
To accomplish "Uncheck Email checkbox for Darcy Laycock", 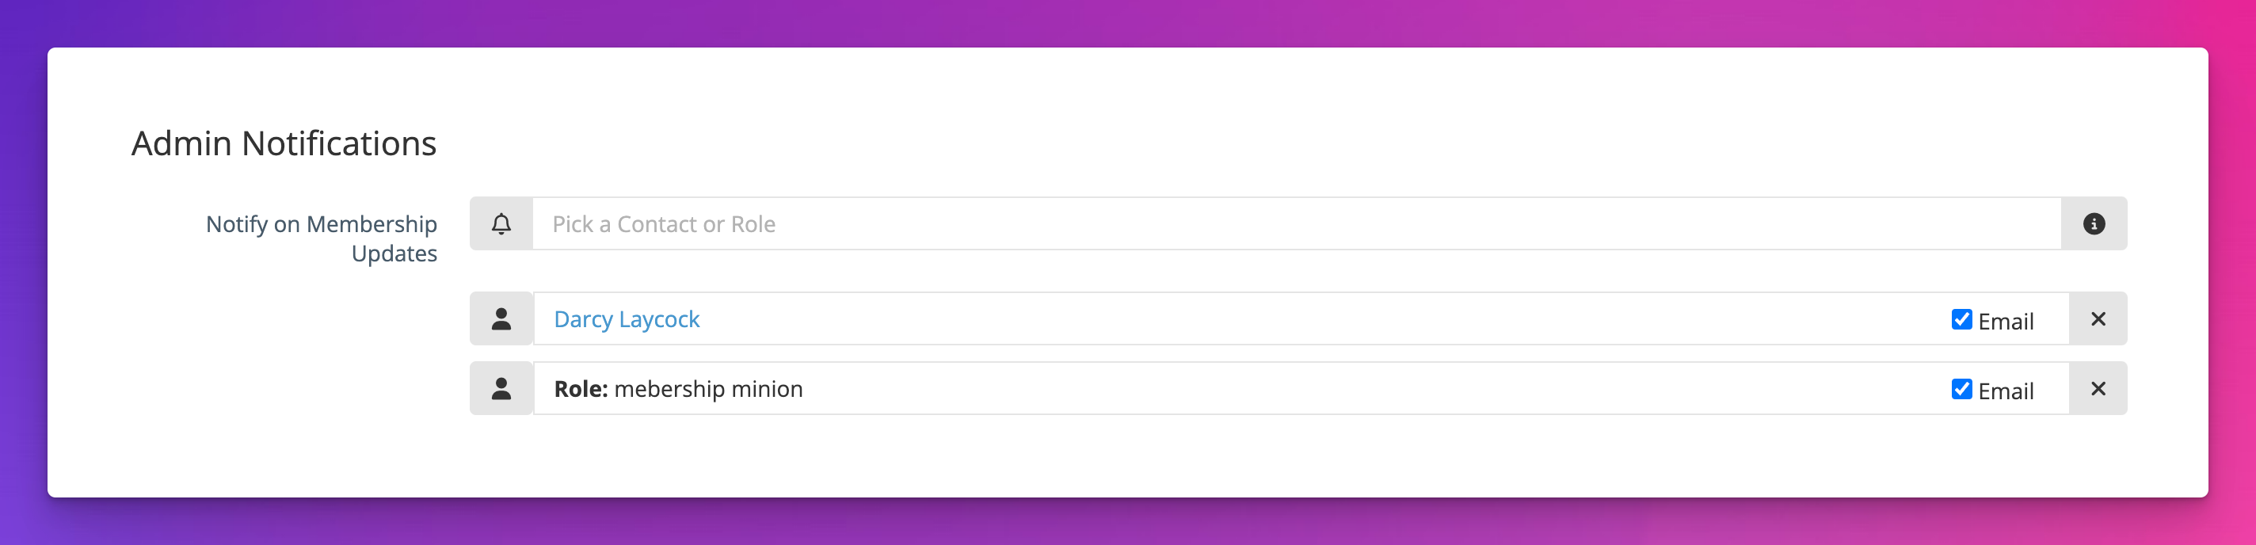I will (1962, 319).
